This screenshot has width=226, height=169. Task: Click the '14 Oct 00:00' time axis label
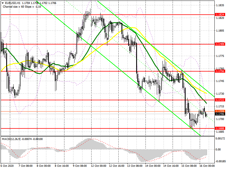[x=153, y=166]
